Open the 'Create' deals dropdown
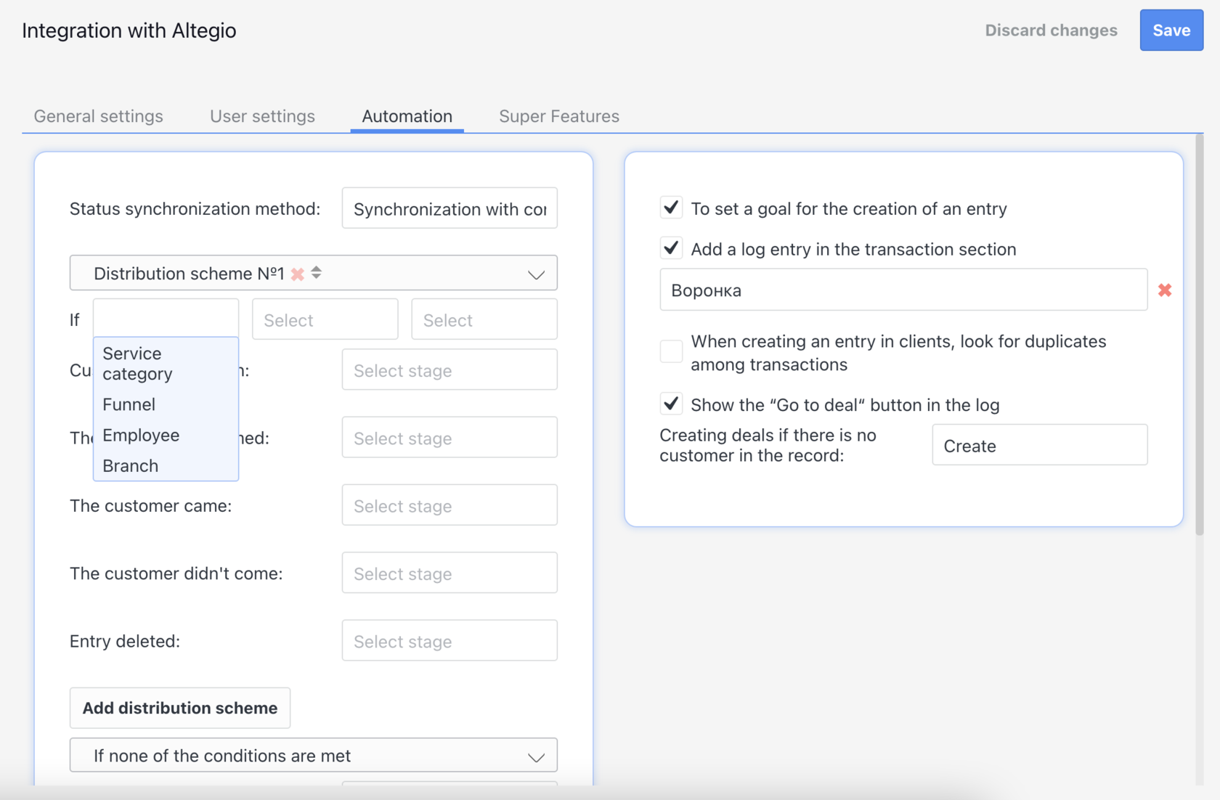Viewport: 1220px width, 800px height. (1040, 445)
